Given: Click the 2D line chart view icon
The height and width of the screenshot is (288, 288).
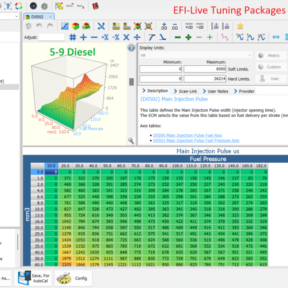Looking at the screenshot, I should tap(65, 26).
